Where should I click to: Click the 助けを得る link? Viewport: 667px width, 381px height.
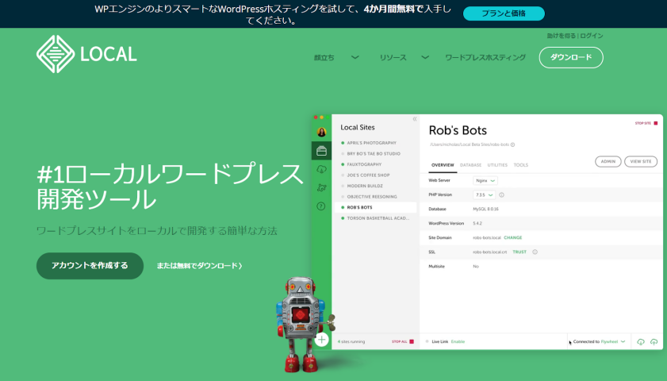click(561, 36)
